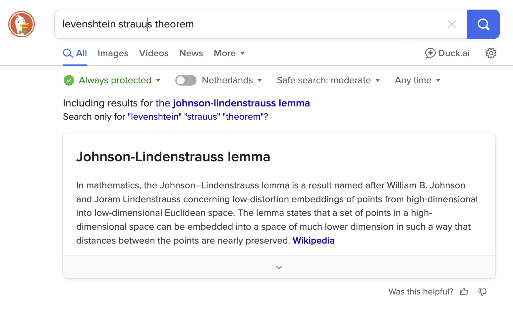Toggle the Netherlands region switch
Image resolution: width=513 pixels, height=310 pixels.
(186, 80)
